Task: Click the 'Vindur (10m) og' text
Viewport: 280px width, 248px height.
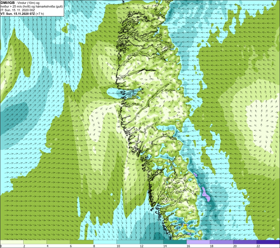Action: coord(29,3)
